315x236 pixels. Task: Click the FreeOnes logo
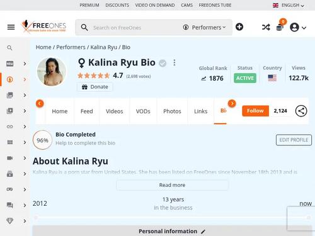pyautogui.click(x=43, y=26)
